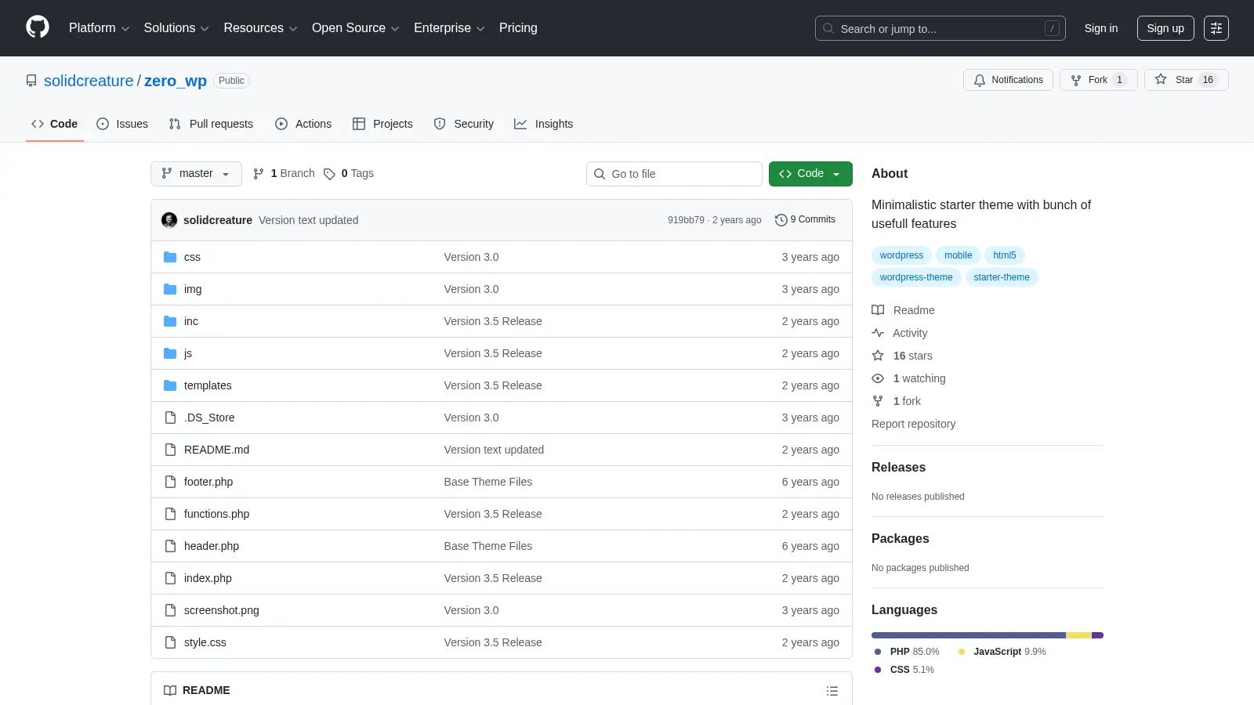Click solidcreature avatar in commit row
Viewport: 1254px width, 705px height.
(x=169, y=220)
